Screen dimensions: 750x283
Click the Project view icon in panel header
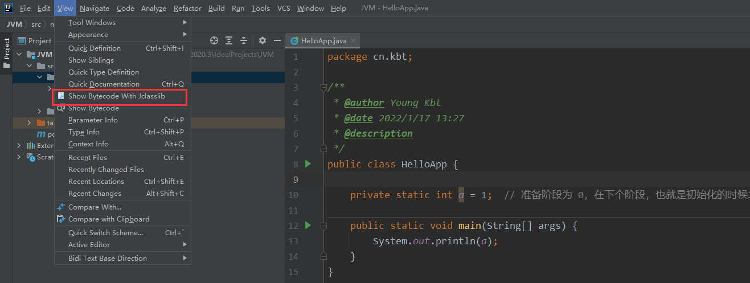[x=22, y=40]
